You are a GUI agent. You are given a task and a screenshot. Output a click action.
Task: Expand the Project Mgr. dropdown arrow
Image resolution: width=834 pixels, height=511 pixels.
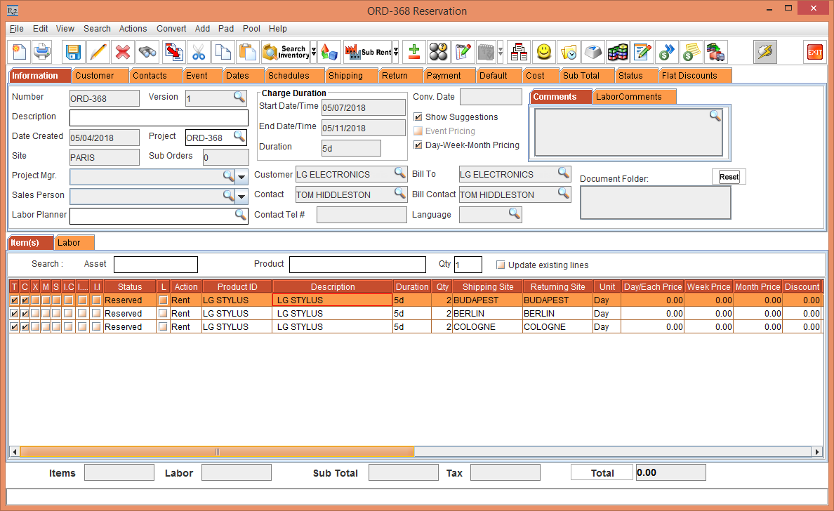(x=241, y=176)
